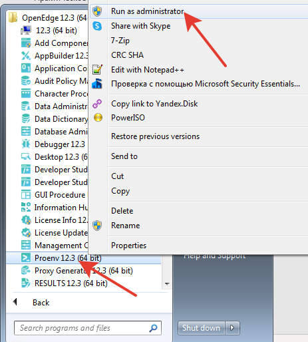Select the Proenv 12.3 (64 bit) entry
Image resolution: width=308 pixels, height=342 pixels.
(83, 258)
